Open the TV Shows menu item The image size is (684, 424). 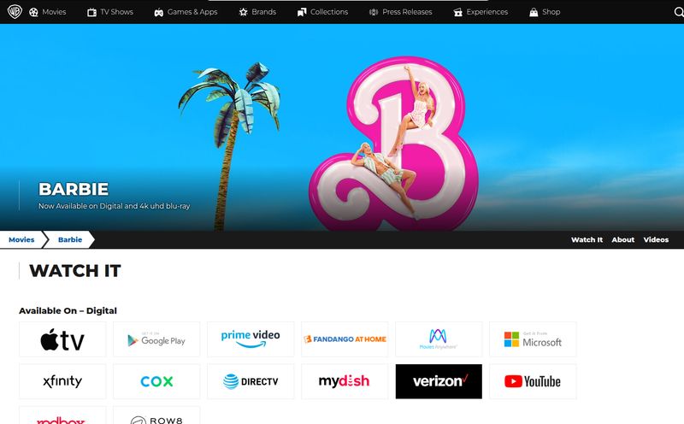pyautogui.click(x=116, y=12)
